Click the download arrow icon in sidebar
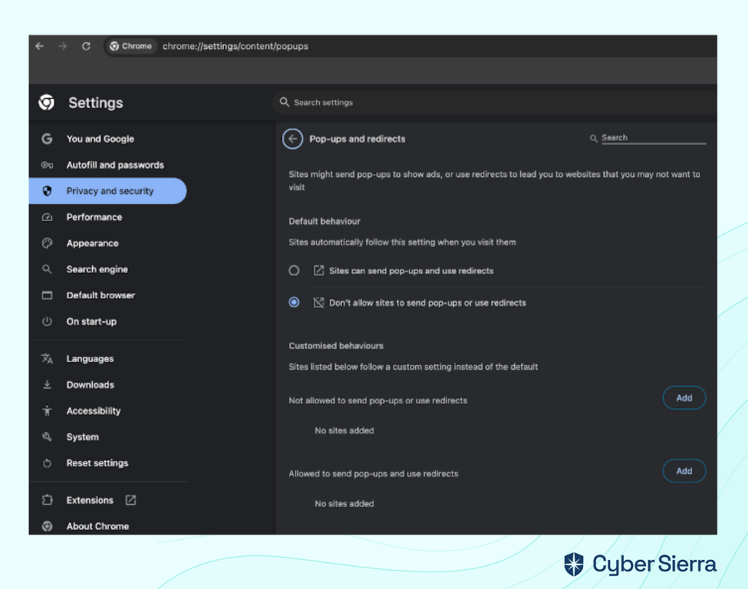 [47, 385]
